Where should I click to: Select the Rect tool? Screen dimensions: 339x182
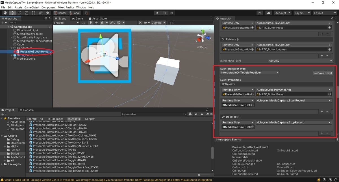coord(33,13)
